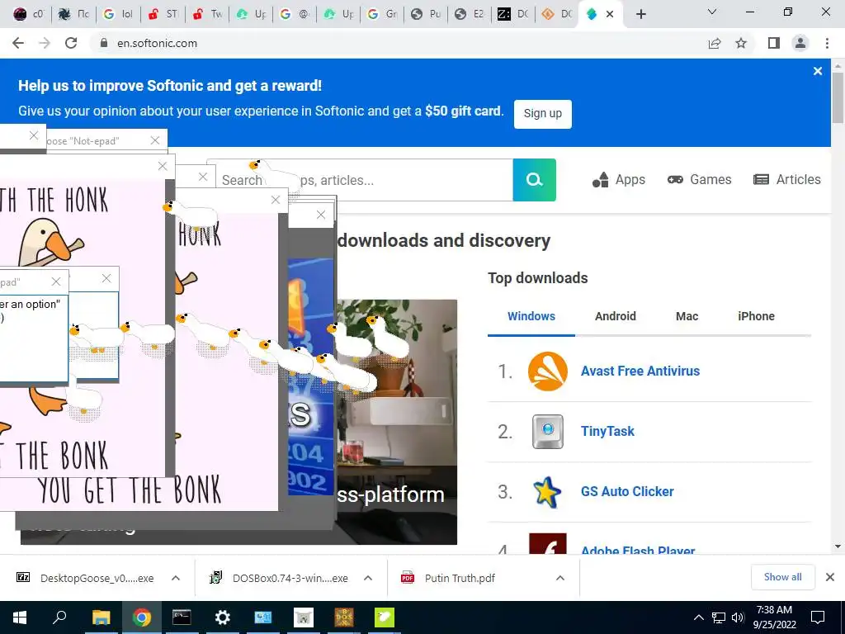Open File Explorer from the taskbar
Screen dimensions: 845x634
[101, 617]
